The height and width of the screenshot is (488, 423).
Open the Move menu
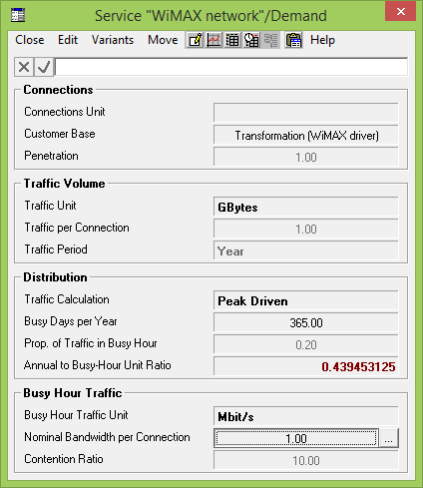(x=163, y=40)
